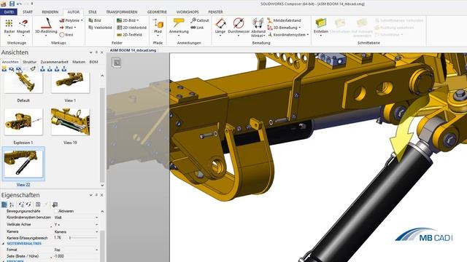
Task: Switch to the RENDERN ribbon tab
Action: click(x=50, y=12)
